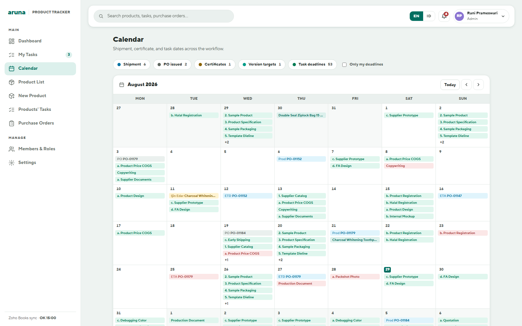
Task: Enable Only my deadlines checkbox
Action: [x=344, y=65]
